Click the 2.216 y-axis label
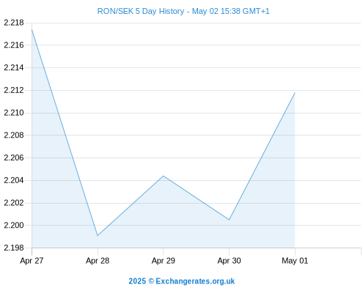Viewport: 363px width, 293px height. click(x=14, y=45)
